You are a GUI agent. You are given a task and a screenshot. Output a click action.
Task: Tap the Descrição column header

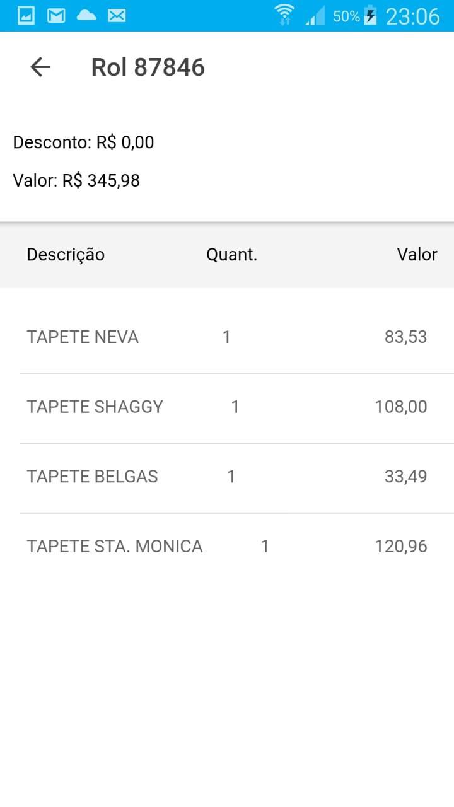click(x=66, y=255)
